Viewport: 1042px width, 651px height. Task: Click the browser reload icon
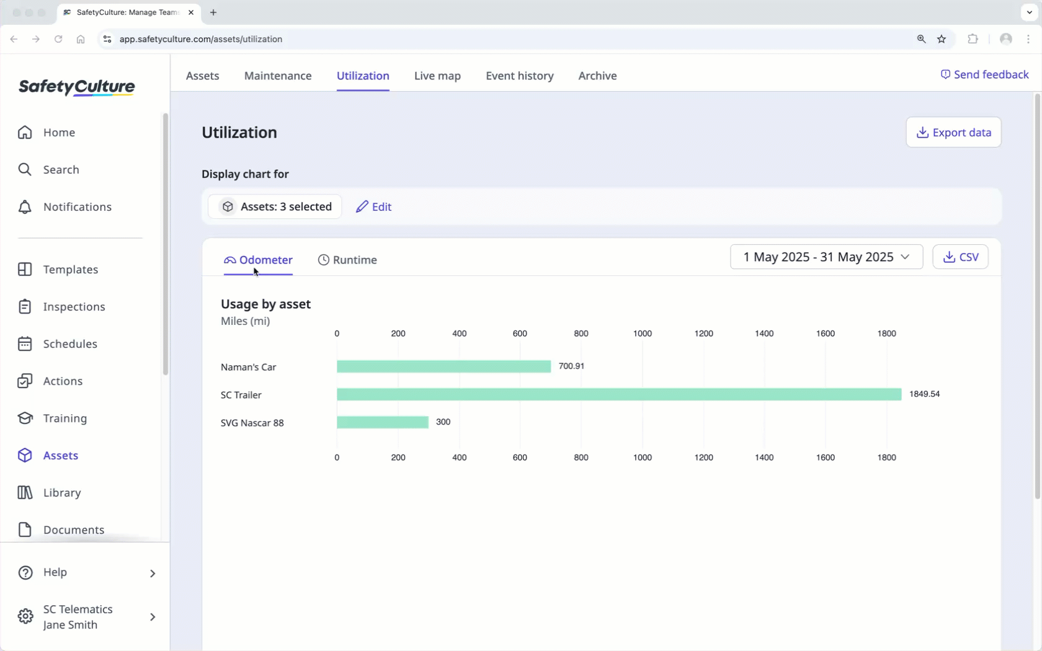tap(58, 39)
